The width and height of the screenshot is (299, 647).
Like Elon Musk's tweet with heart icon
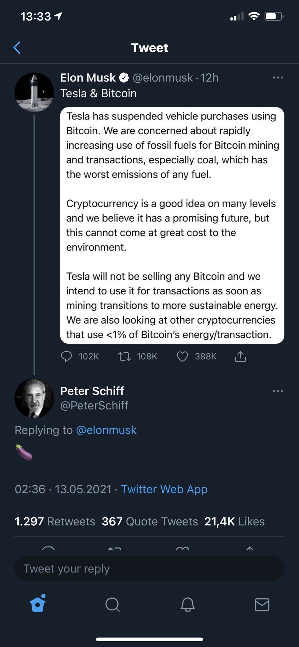click(182, 357)
